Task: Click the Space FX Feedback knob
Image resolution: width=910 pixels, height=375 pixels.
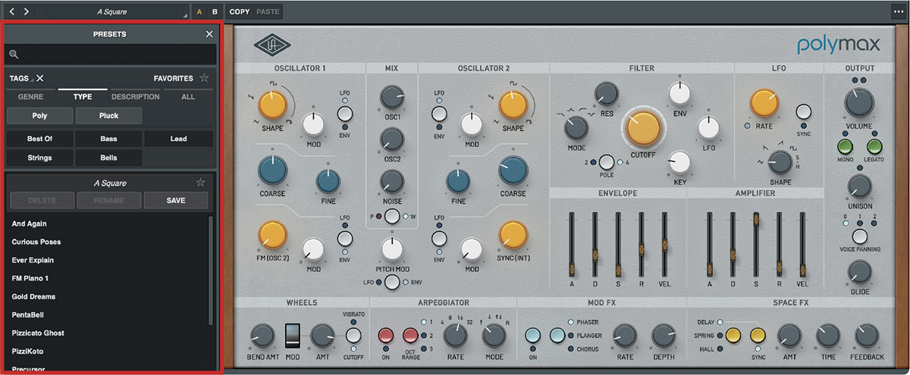Action: coord(867,336)
